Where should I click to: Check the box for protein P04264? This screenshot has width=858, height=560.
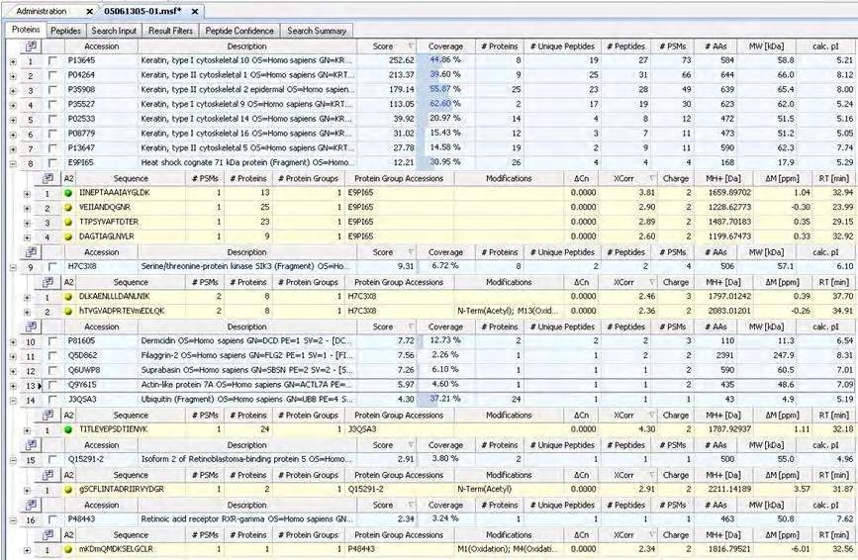pos(52,75)
